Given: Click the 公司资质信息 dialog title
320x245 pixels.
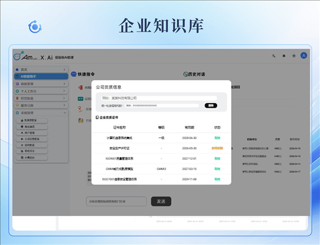Looking at the screenshot, I should (108, 87).
